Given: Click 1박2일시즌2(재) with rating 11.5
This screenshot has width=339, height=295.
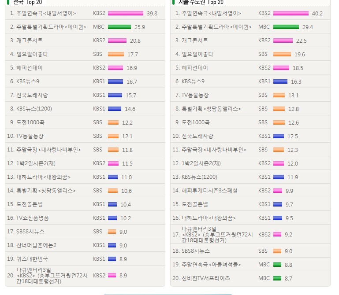Looking at the screenshot, I should pyautogui.click(x=36, y=163).
